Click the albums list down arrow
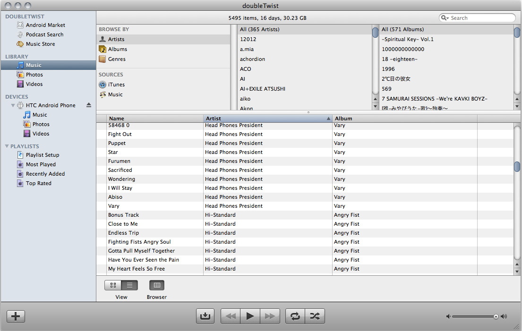The height and width of the screenshot is (331, 522). click(x=517, y=106)
